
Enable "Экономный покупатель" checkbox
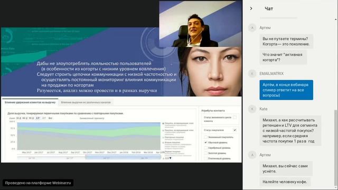[x=205, y=137]
